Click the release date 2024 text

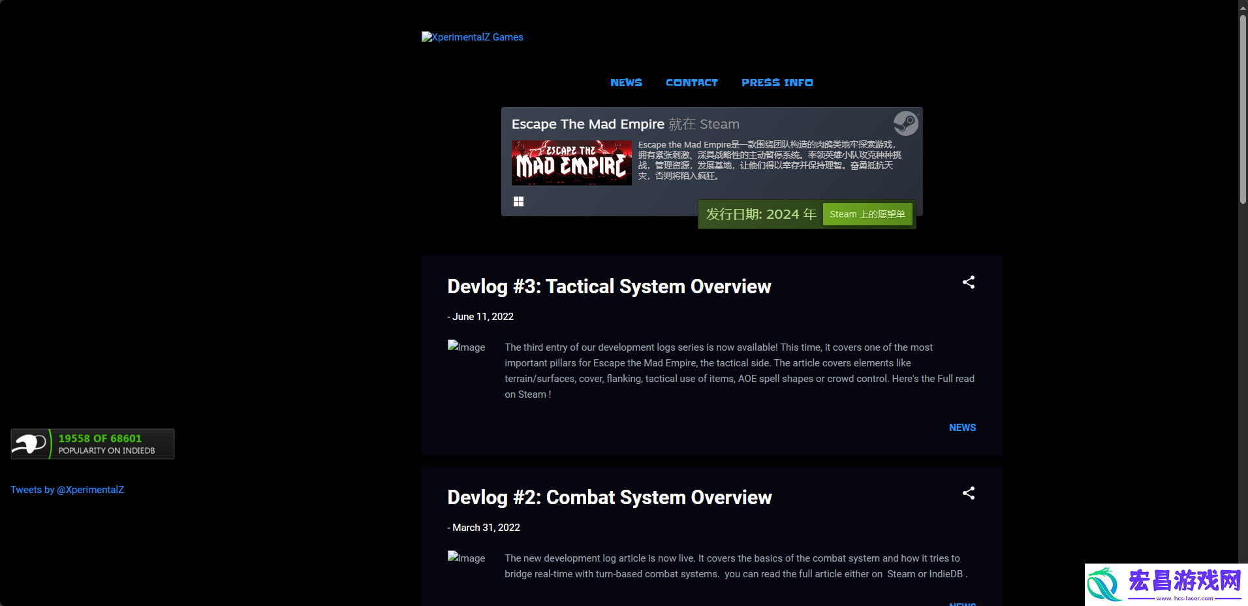point(761,214)
